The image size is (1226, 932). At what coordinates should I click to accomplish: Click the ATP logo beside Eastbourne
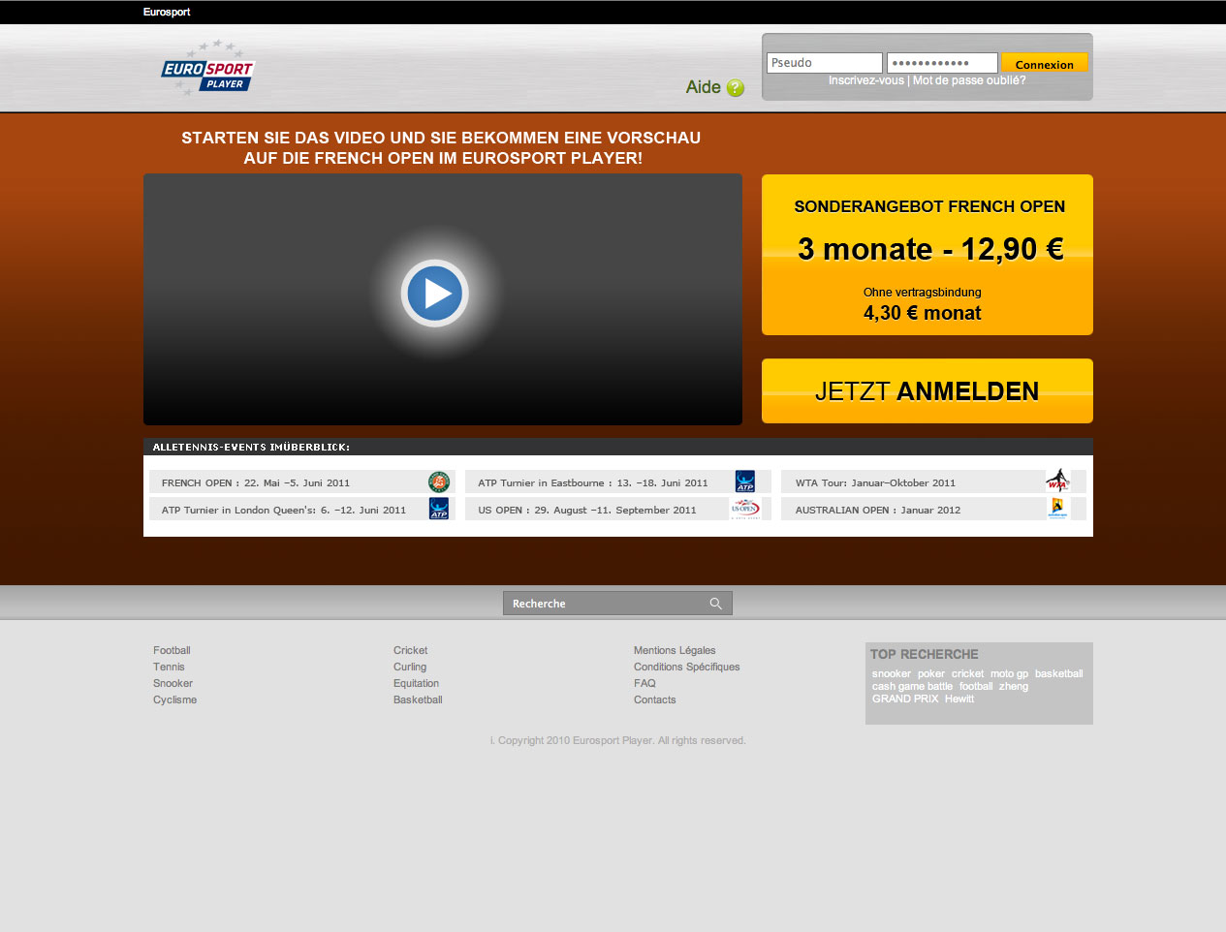point(744,482)
